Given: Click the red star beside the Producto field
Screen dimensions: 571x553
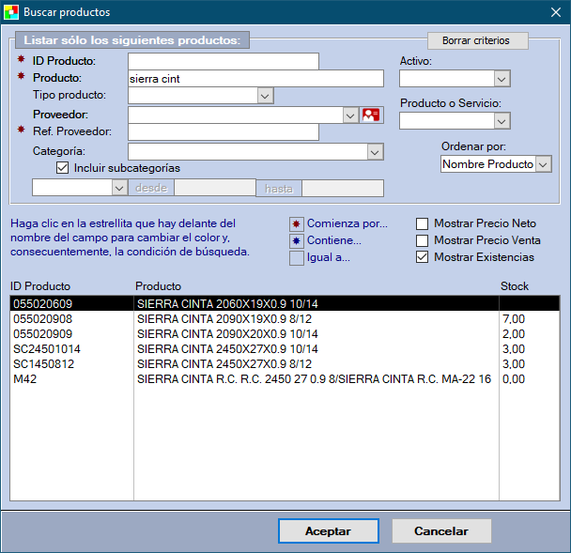Looking at the screenshot, I should [x=21, y=77].
